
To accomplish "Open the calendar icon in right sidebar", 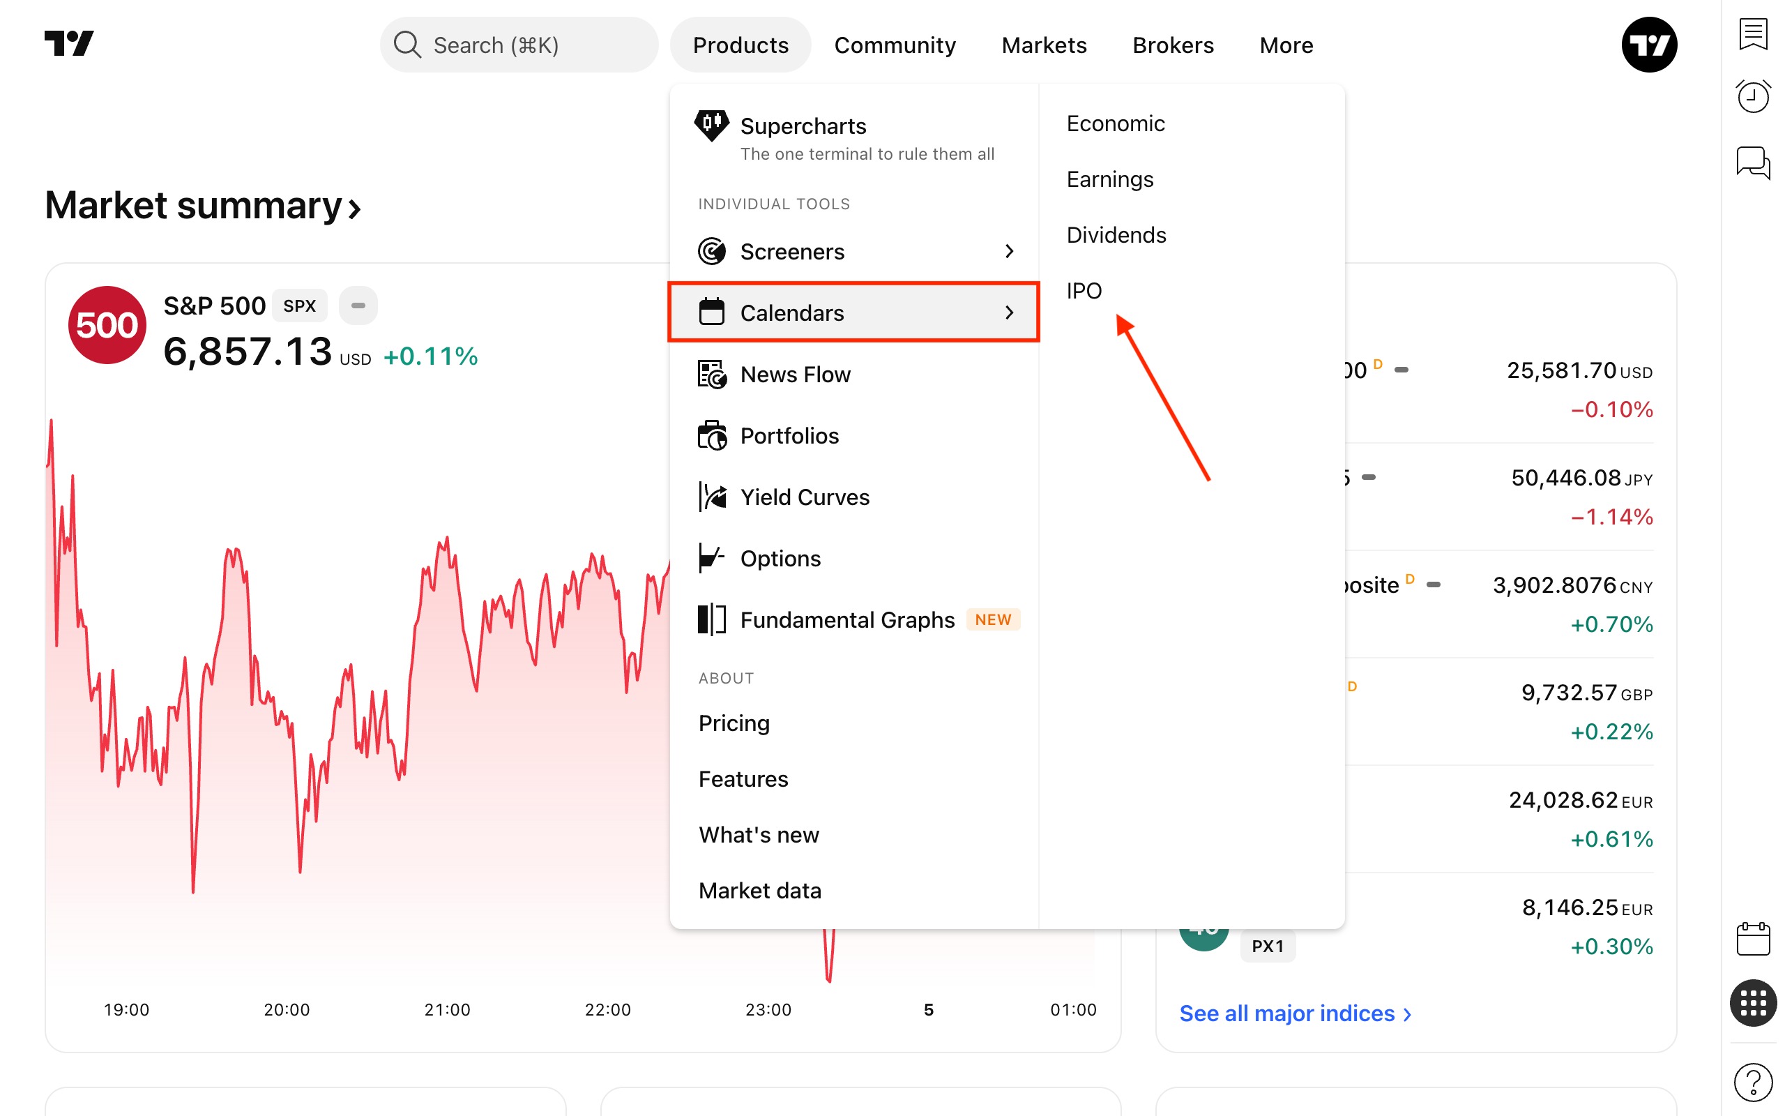I will [1752, 939].
